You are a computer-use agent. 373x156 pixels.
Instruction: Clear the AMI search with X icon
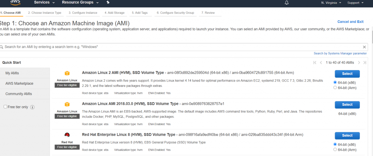click(364, 47)
